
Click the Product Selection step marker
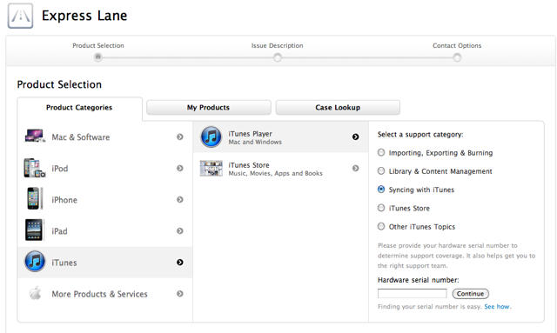pyautogui.click(x=98, y=57)
